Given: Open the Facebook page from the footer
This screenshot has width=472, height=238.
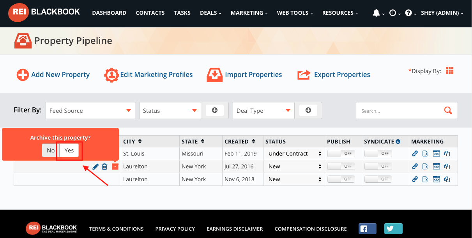Looking at the screenshot, I should click(x=367, y=229).
